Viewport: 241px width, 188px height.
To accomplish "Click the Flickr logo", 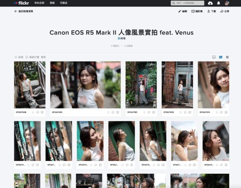I will (21, 3).
